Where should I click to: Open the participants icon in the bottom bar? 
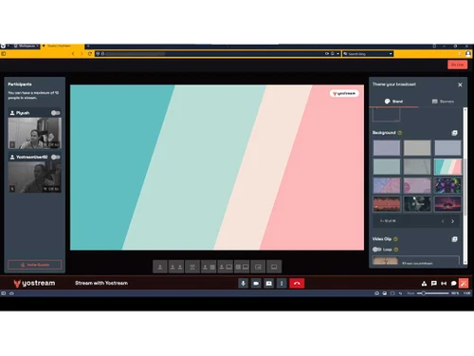424,284
